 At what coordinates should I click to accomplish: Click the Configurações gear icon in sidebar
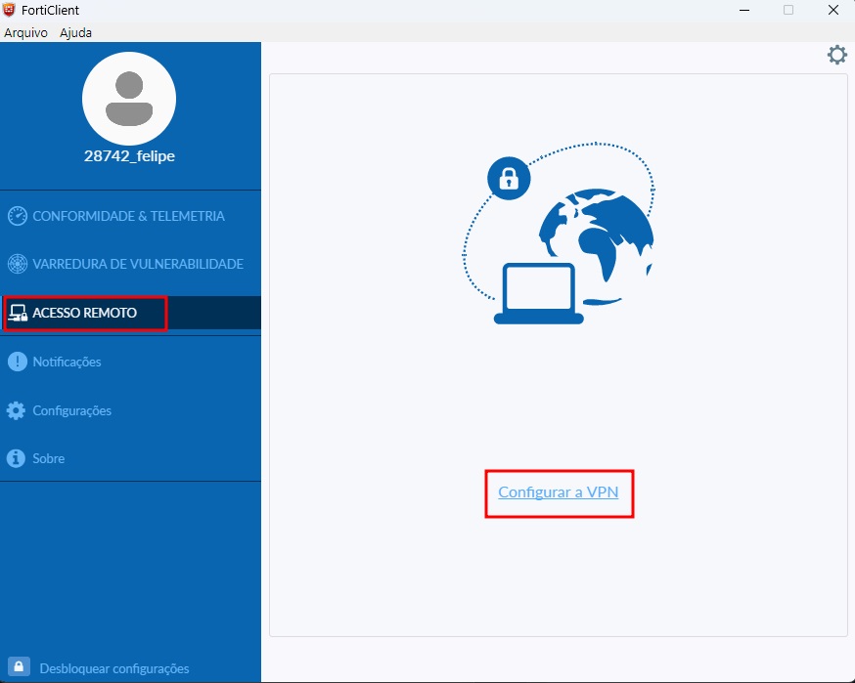(x=16, y=410)
